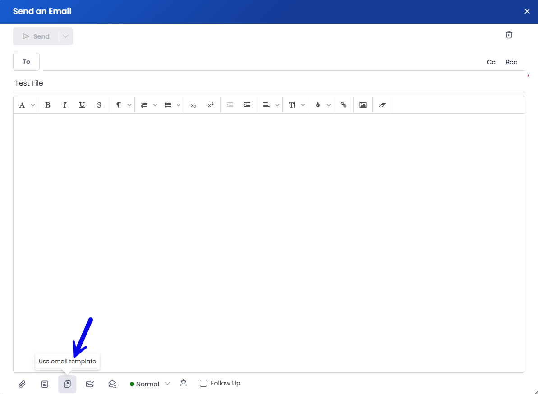Screen dimensions: 538x394
Task: Apply superscript formatting
Action: [211, 105]
